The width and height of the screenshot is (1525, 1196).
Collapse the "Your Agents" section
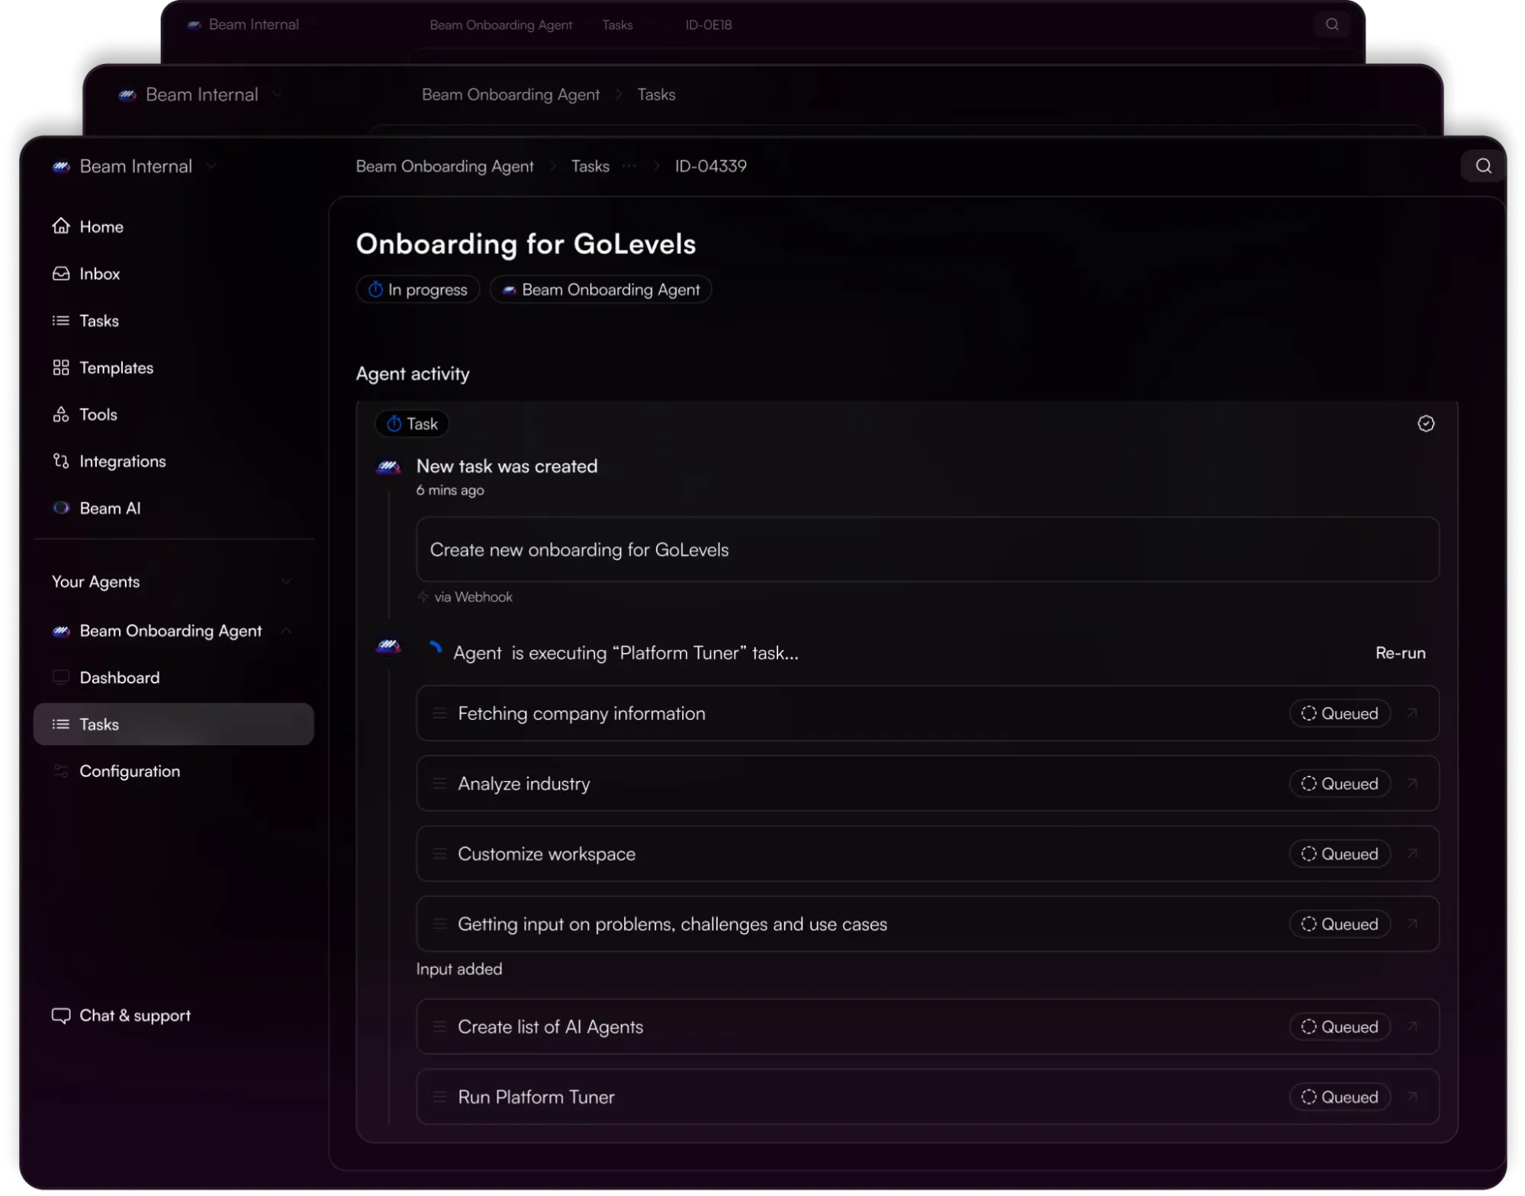point(287,581)
